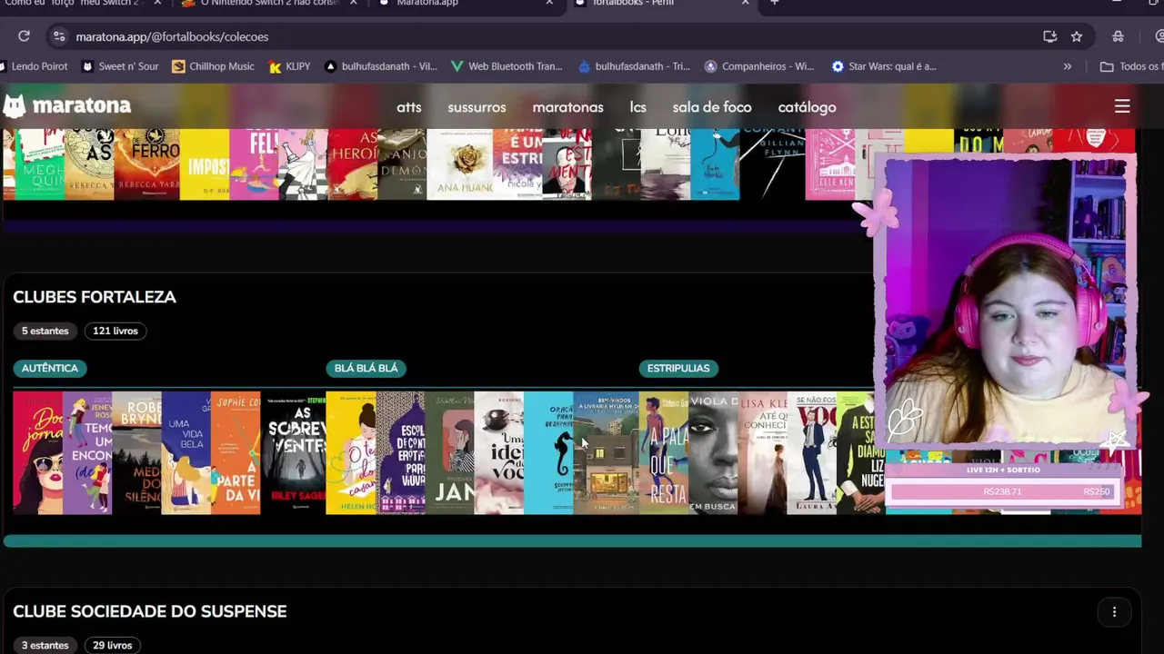Open CLUBE SOCIEDADE DO SUSPENSE title
The height and width of the screenshot is (654, 1164).
[150, 611]
